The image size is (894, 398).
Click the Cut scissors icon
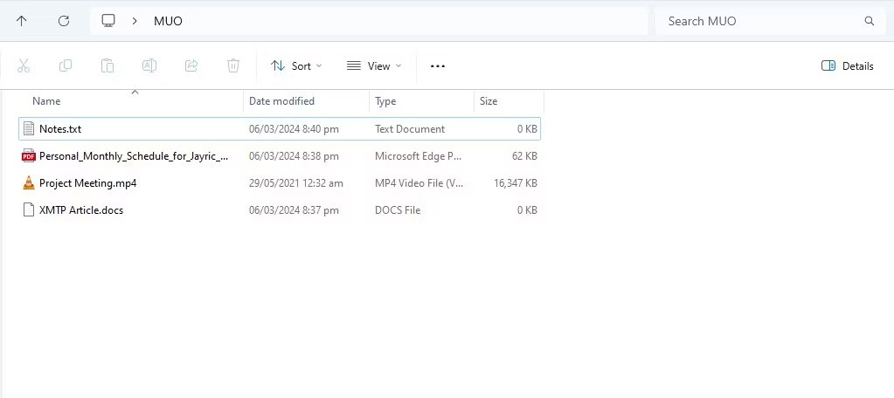tap(24, 65)
